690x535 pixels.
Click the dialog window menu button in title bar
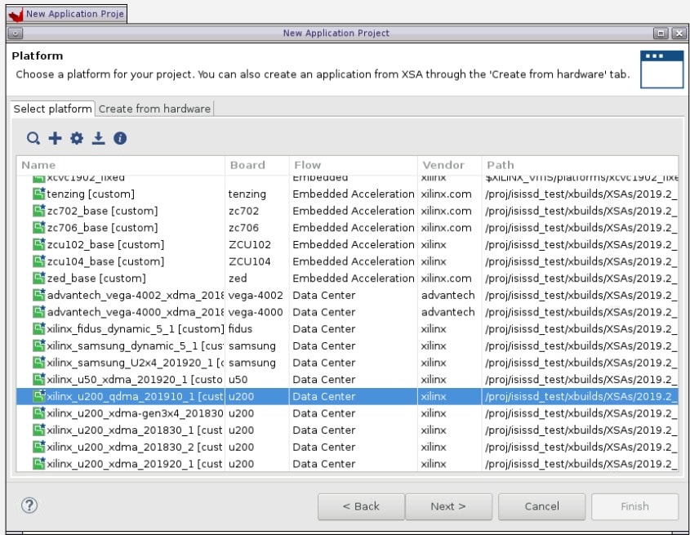click(x=15, y=33)
